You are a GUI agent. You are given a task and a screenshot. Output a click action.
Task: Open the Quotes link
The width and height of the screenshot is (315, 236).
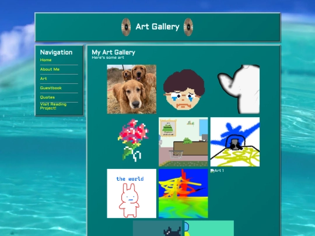(x=47, y=97)
